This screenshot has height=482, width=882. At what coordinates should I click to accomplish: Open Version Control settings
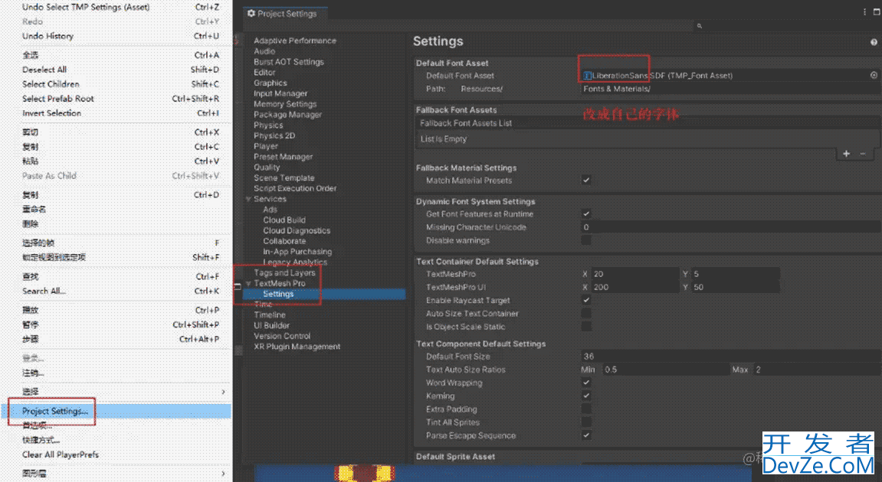point(282,336)
